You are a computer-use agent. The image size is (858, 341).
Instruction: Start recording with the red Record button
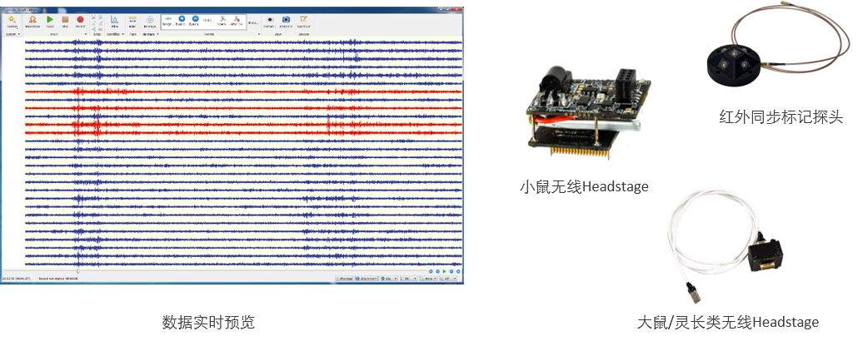80,20
